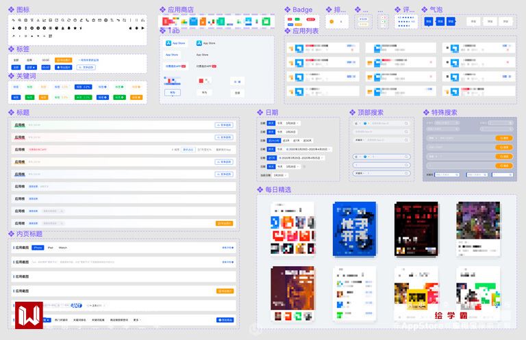Viewport: 526px width, 340px height.
Task: Click the orange store icon in 应用商店 row
Action: (203, 21)
